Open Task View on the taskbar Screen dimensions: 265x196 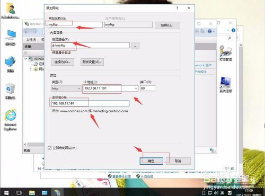[x=19, y=193]
